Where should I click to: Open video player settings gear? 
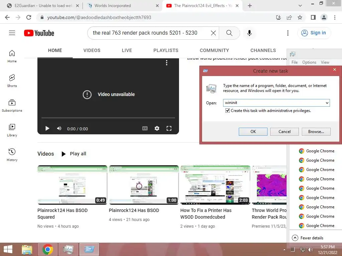[157, 128]
